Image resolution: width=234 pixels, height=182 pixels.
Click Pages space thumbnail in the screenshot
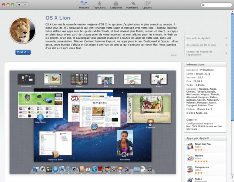coord(159,79)
